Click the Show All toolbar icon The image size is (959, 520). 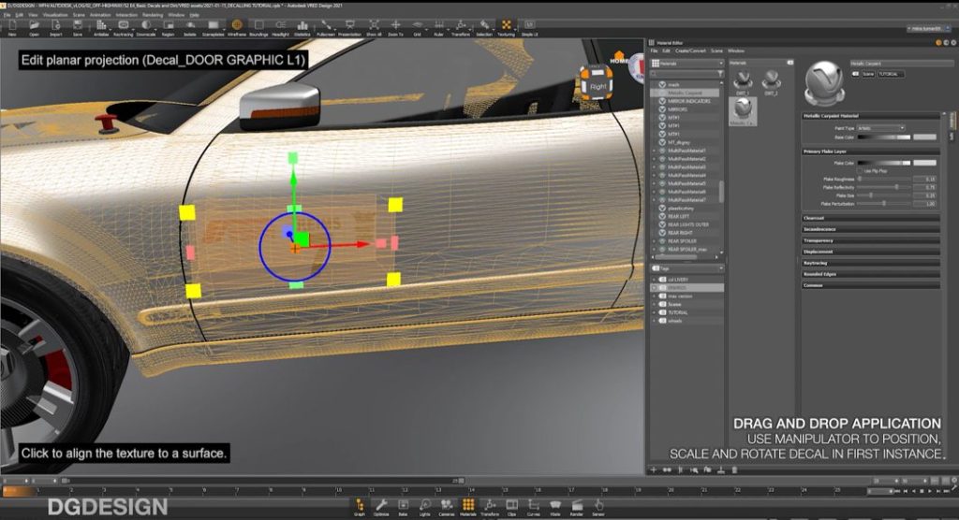click(x=374, y=27)
